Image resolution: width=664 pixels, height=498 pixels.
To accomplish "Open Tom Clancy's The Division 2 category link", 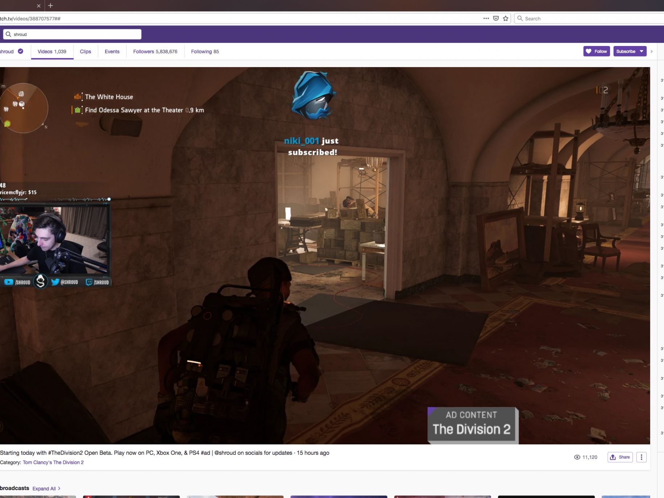I will [53, 462].
